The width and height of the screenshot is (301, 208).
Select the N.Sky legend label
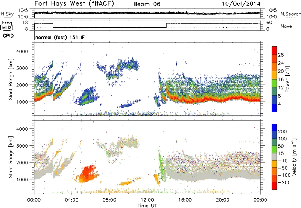pos(7,14)
